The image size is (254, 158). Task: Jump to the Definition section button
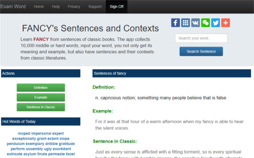40,88
